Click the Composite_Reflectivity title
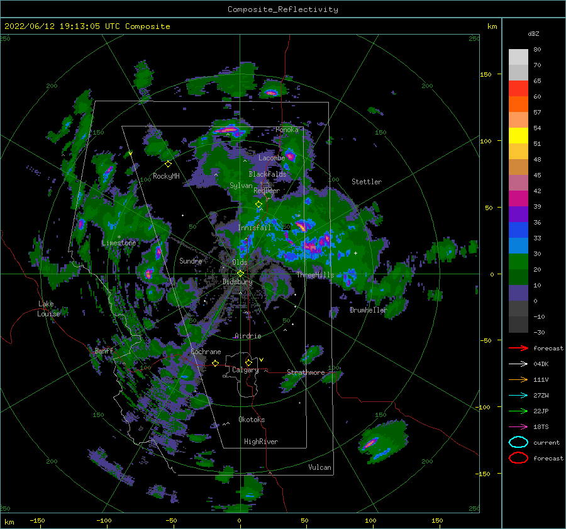566x529 pixels. (x=283, y=9)
